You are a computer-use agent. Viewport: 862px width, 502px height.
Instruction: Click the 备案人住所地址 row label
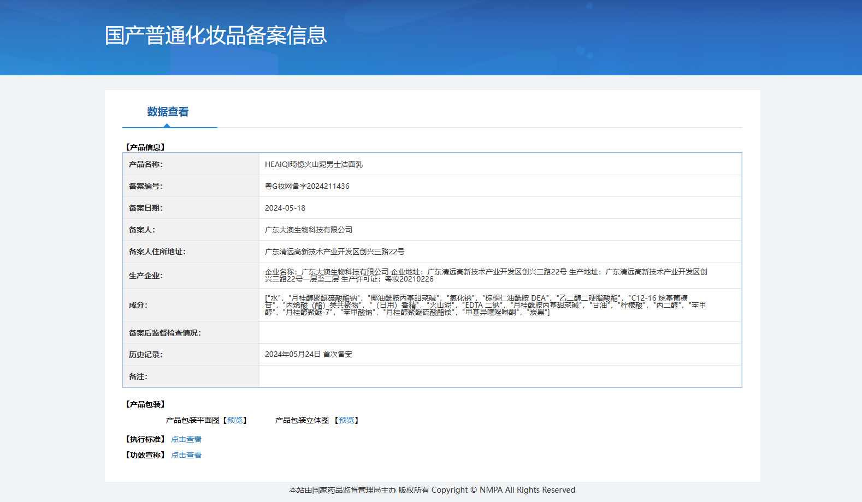tap(157, 252)
